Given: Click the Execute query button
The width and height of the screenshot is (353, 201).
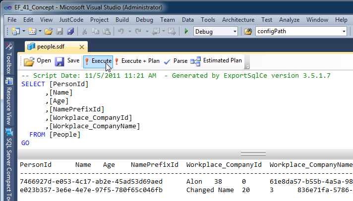Looking at the screenshot, I should [x=98, y=61].
